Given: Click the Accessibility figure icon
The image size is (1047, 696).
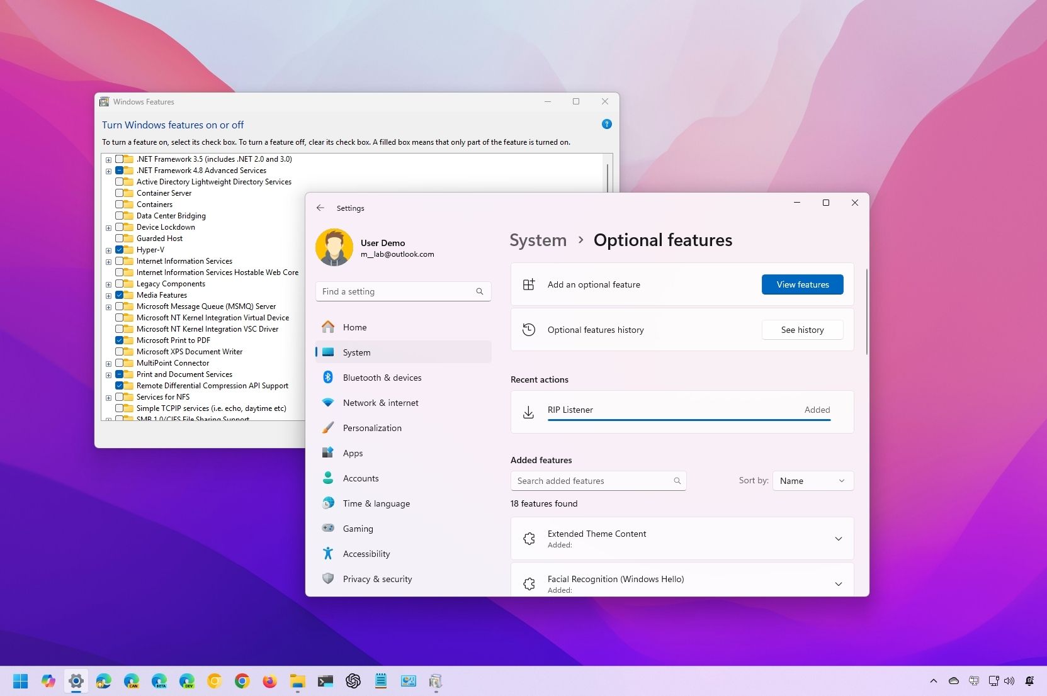Looking at the screenshot, I should (328, 553).
